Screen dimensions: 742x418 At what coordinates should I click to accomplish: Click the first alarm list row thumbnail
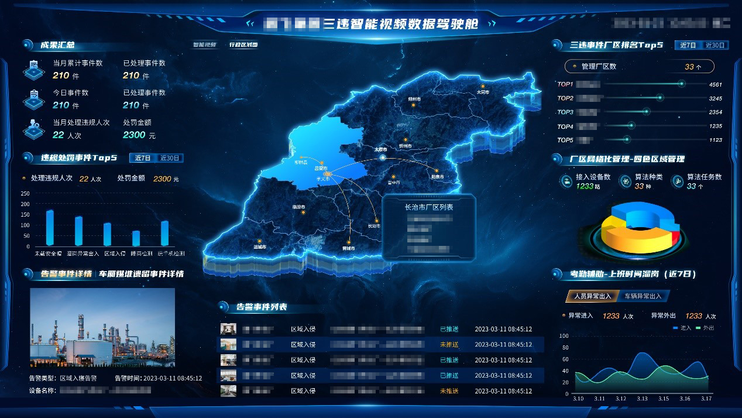click(228, 329)
